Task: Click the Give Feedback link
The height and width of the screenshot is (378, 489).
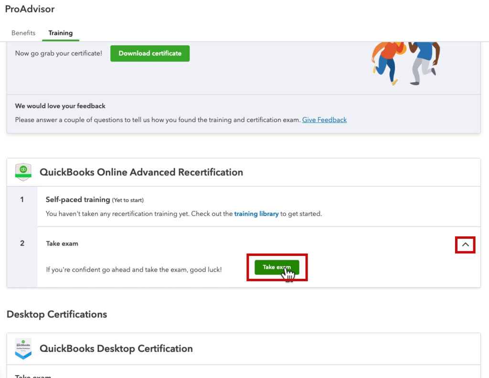Action: click(324, 120)
